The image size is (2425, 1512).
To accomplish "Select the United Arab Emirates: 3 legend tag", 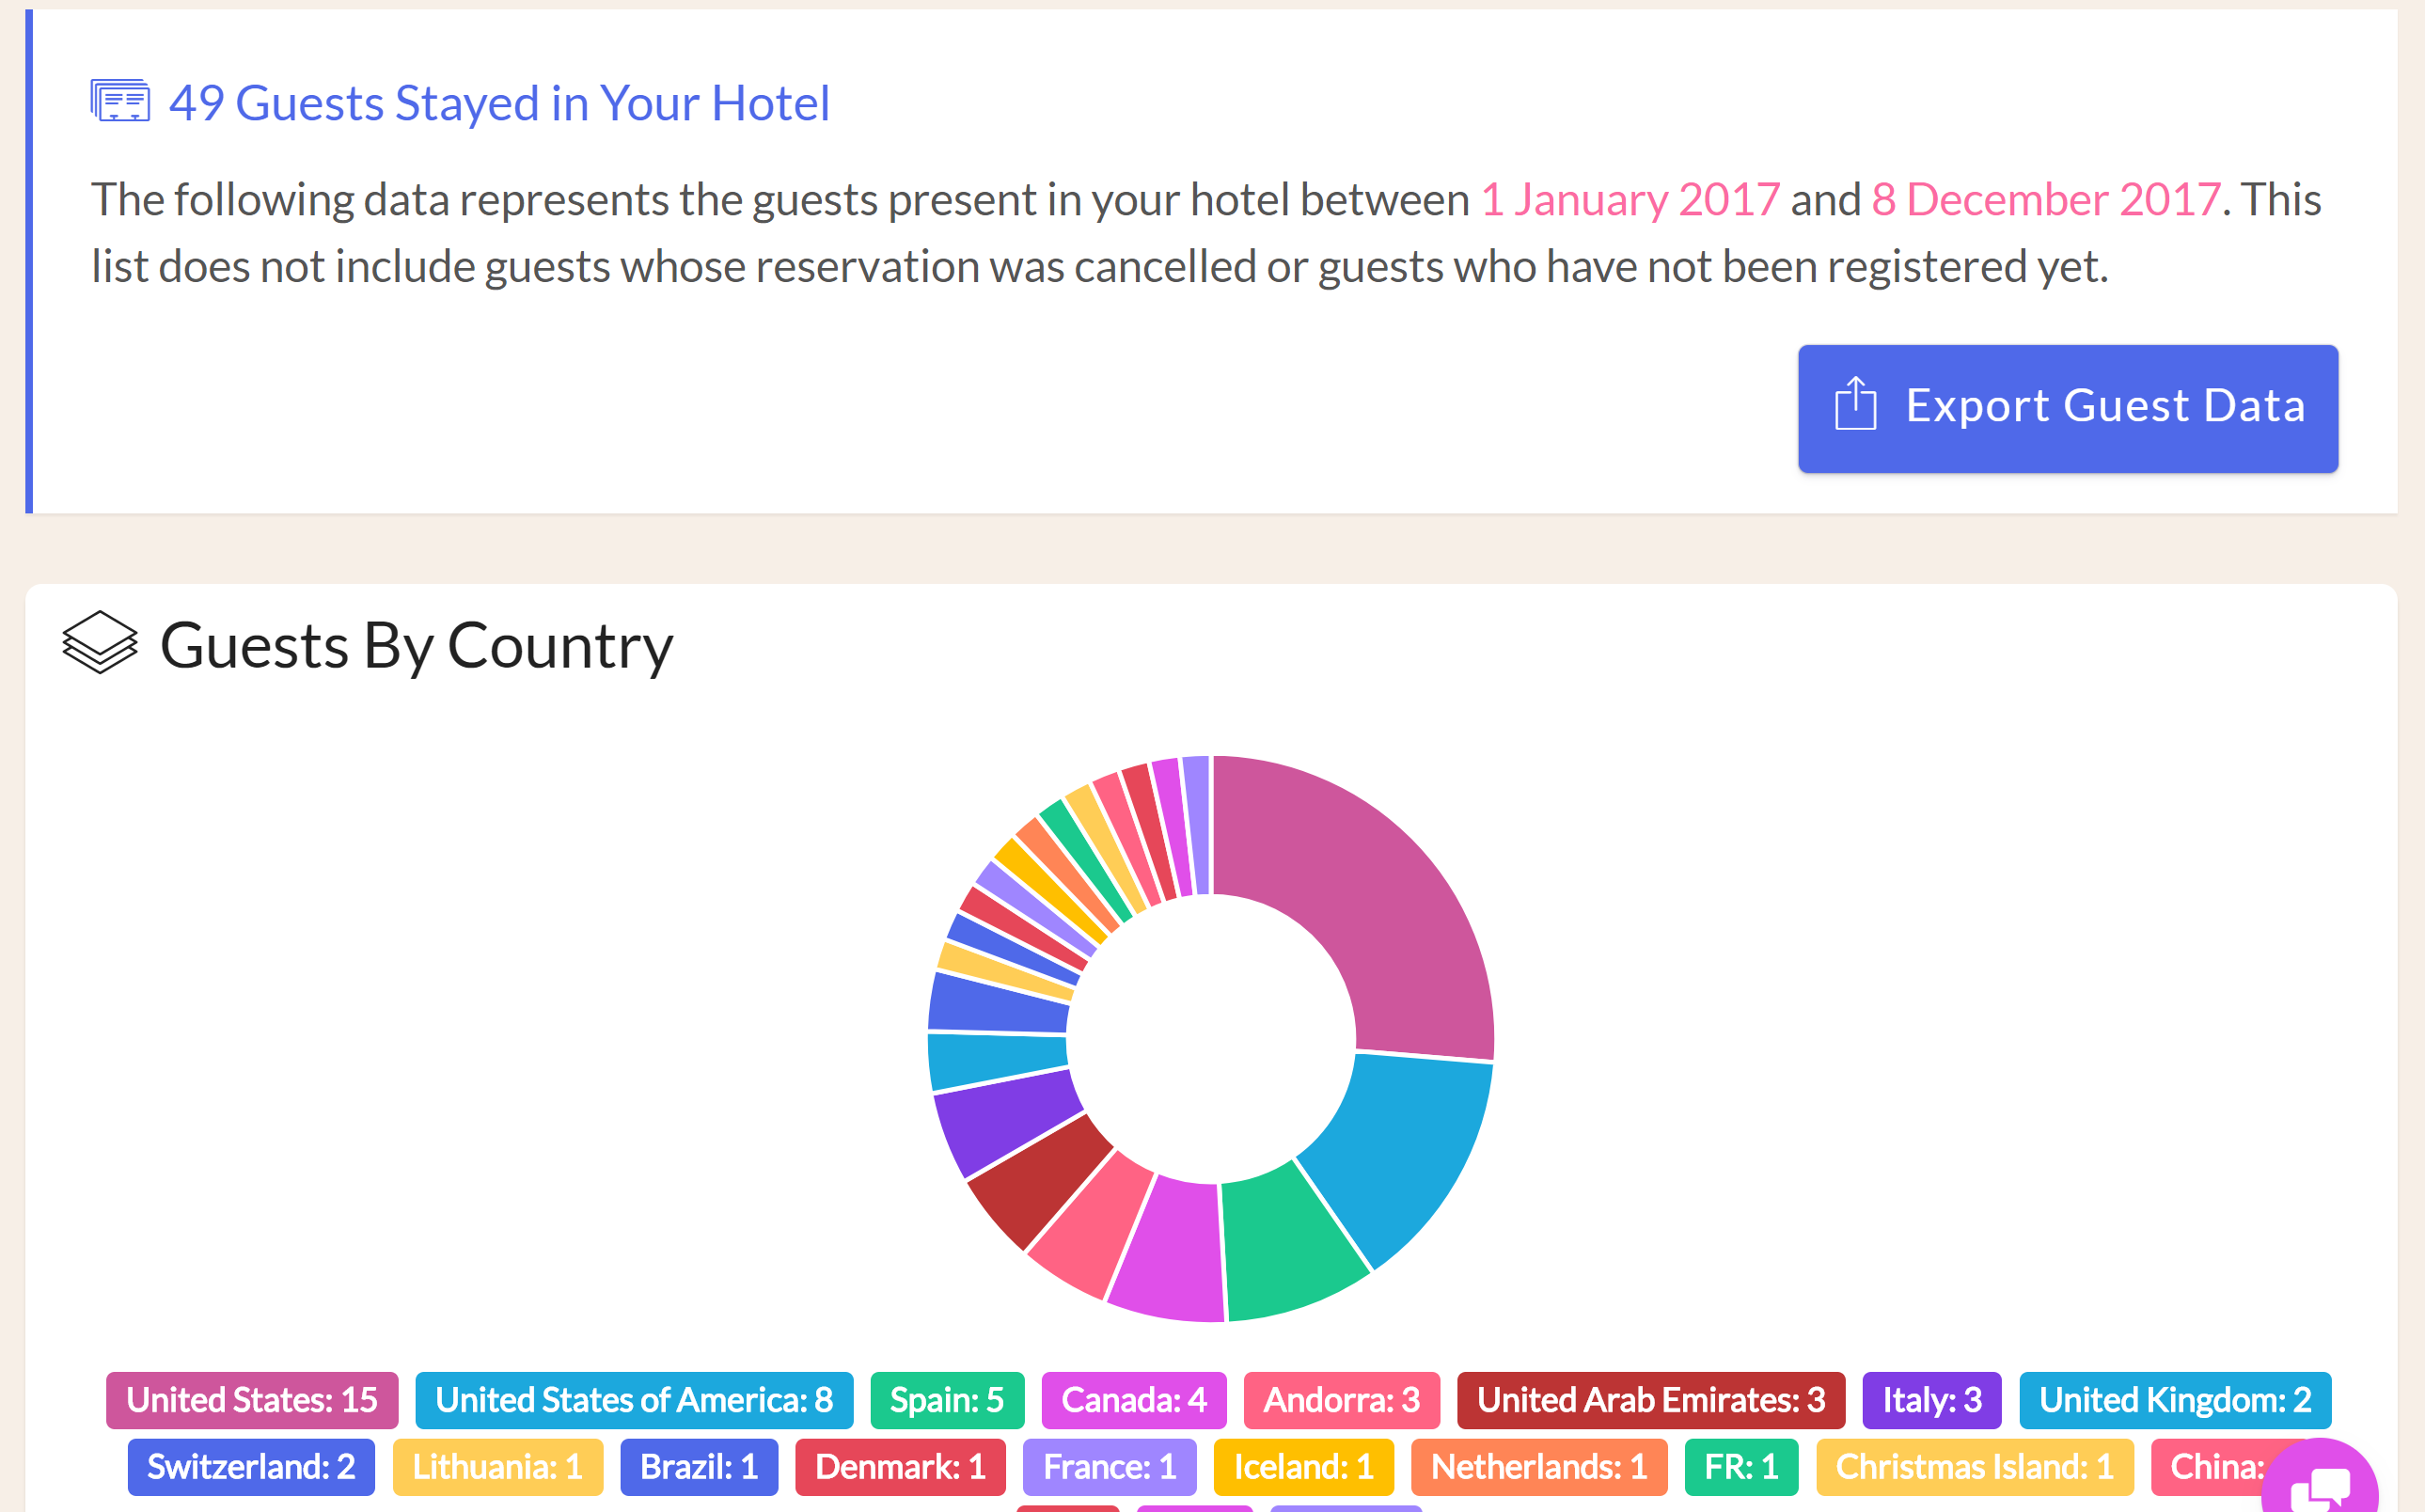I will pos(1646,1400).
